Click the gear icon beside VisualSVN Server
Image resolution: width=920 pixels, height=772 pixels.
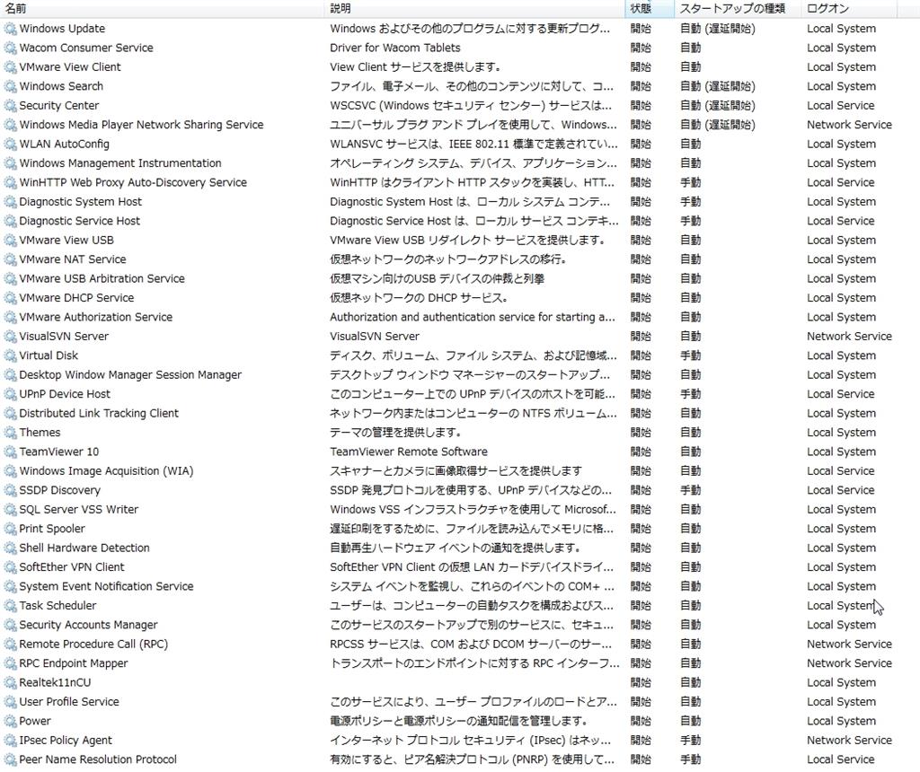(10, 337)
